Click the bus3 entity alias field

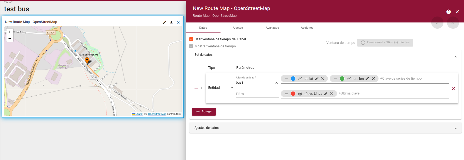(254, 83)
